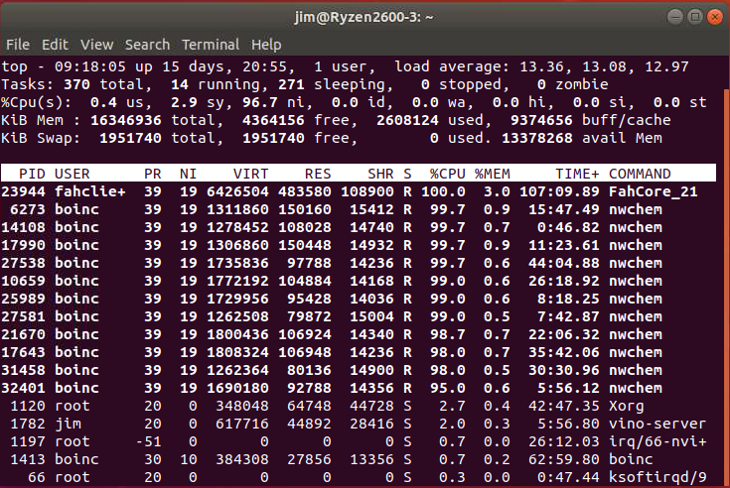Click PID 27538 in process list
The height and width of the screenshot is (488, 730).
(x=23, y=263)
